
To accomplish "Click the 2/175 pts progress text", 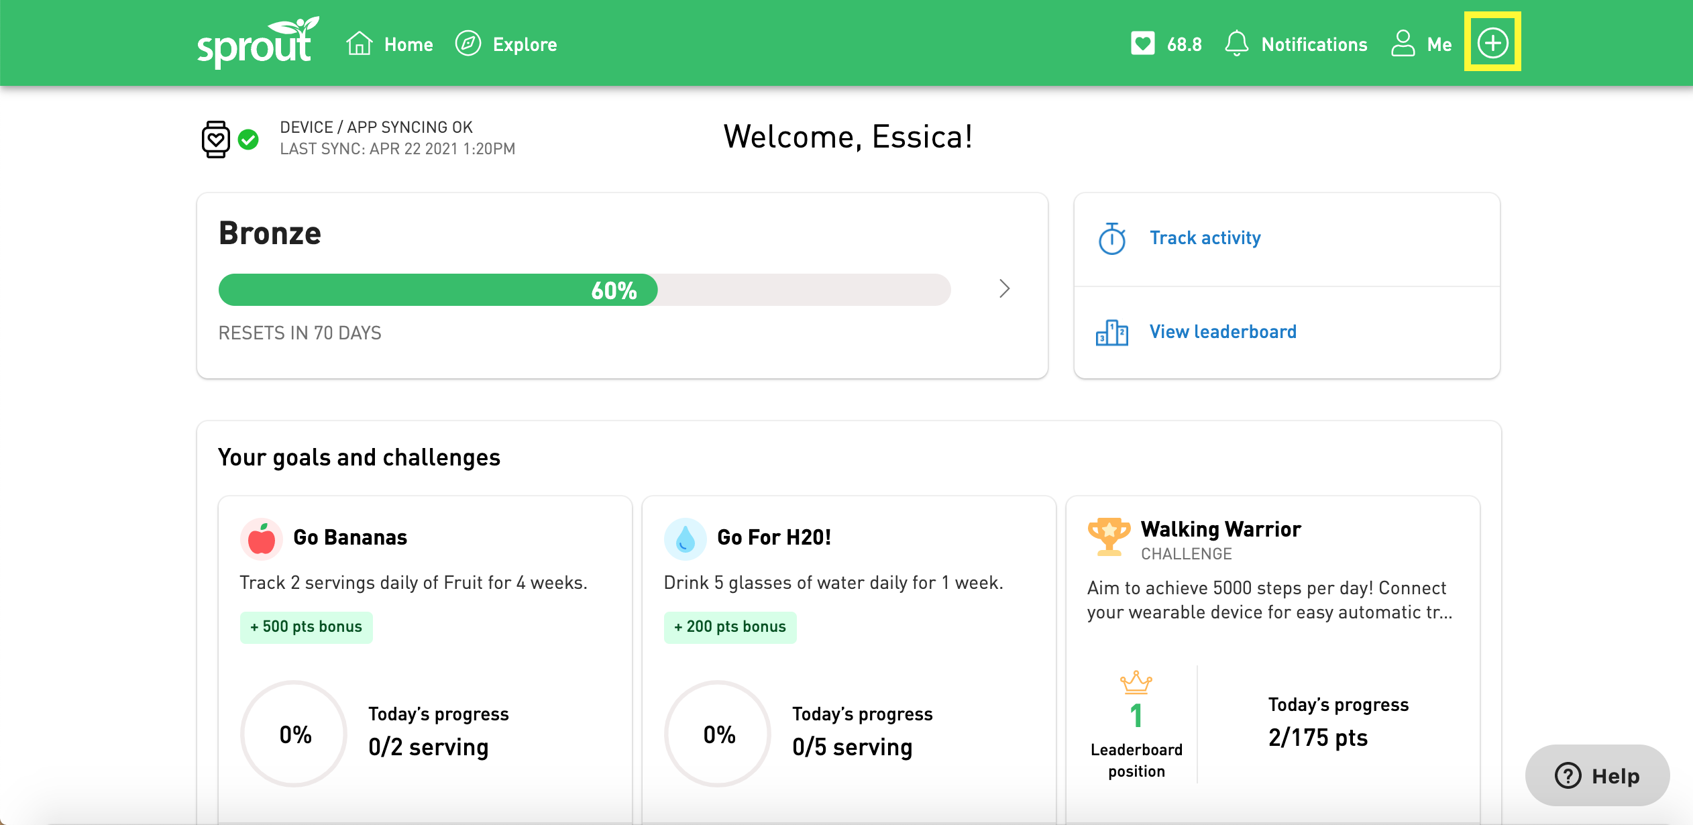I will [1317, 738].
